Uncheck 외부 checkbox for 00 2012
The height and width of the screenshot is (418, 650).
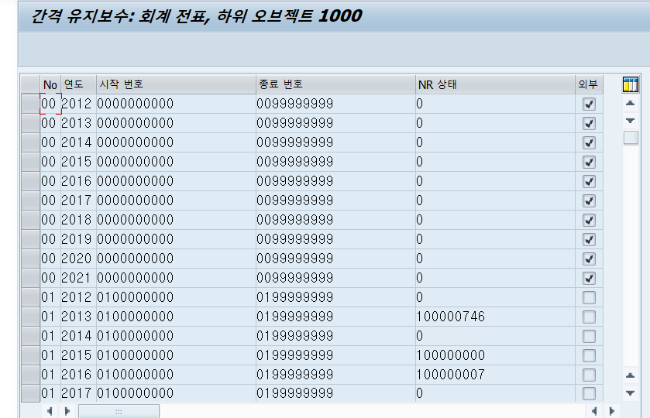[x=589, y=104]
